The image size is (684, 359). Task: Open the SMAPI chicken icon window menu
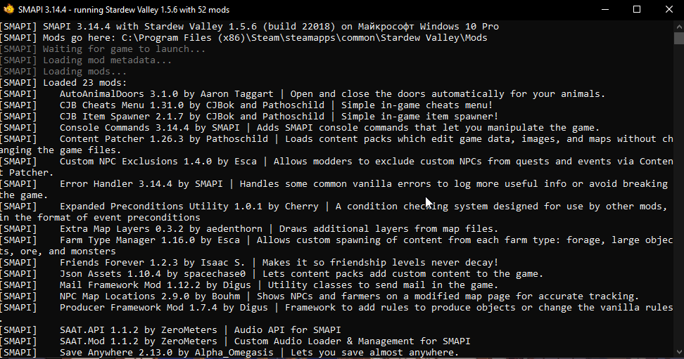click(8, 9)
